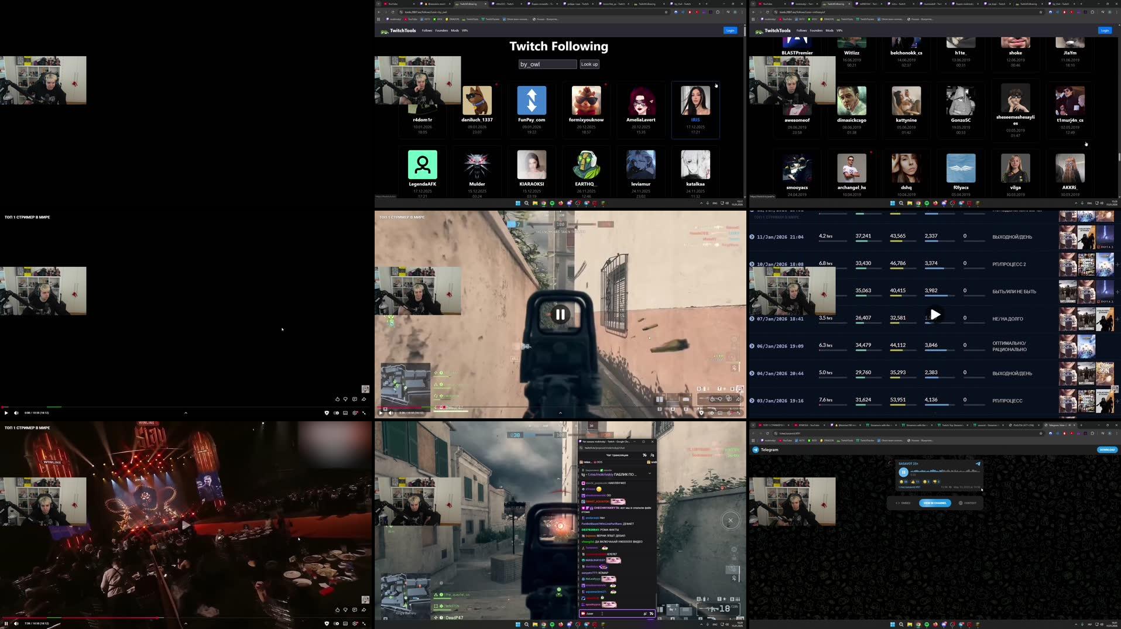Viewport: 1121px width, 629px height.
Task: Click dislike on the video at 0:00
Action: click(x=345, y=399)
